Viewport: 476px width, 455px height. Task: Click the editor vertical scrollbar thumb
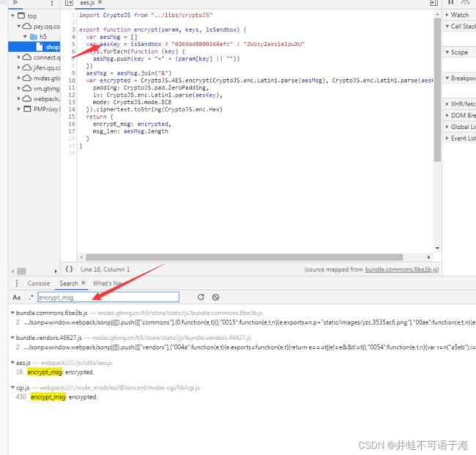point(437,89)
